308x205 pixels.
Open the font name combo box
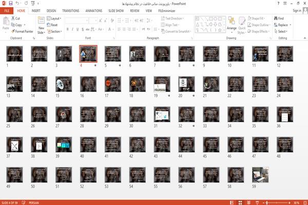pos(77,21)
